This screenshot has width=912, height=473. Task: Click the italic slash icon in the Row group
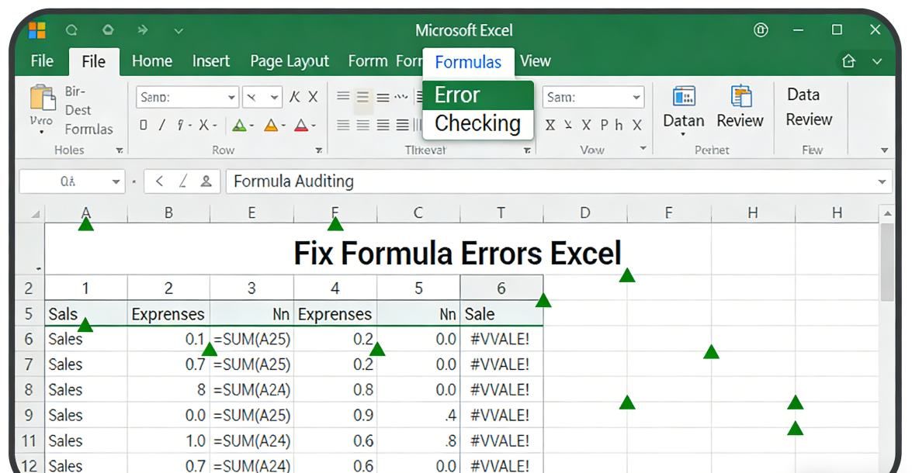coord(162,125)
